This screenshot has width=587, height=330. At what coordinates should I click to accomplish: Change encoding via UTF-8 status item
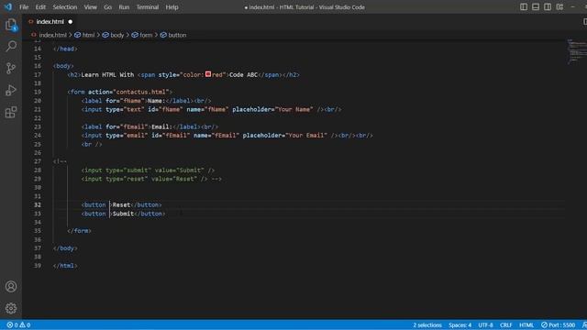[485, 325]
